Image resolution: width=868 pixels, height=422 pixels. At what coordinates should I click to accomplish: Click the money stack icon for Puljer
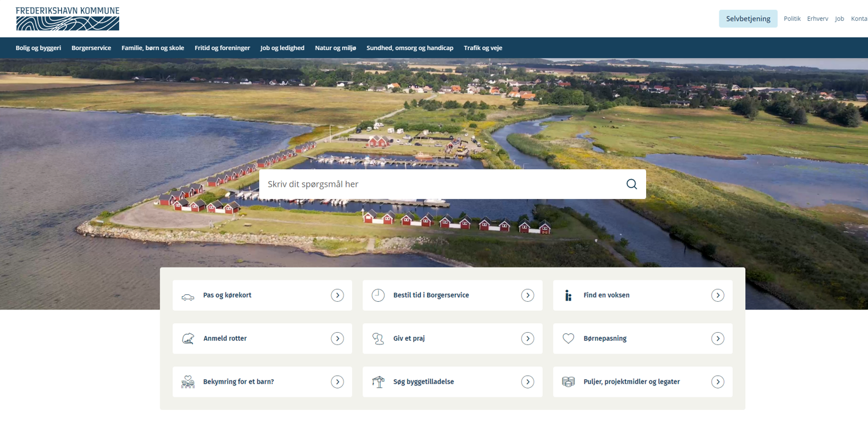568,382
